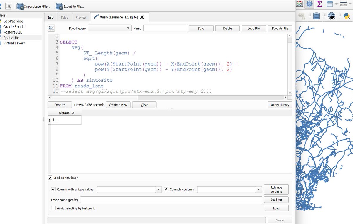The height and width of the screenshot is (224, 353).
Task: Toggle Geometry column checkbox
Action: click(x=166, y=189)
